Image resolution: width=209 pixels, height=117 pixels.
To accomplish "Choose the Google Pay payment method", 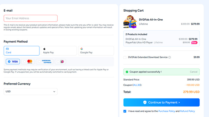I will pyautogui.click(x=96, y=51).
